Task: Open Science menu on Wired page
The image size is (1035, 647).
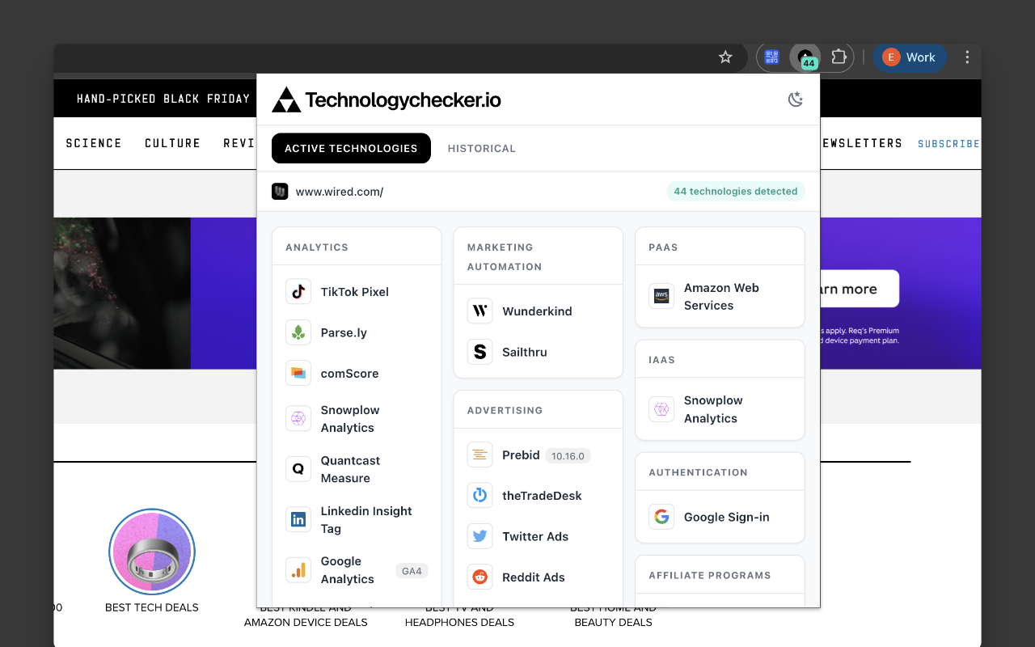Action: coord(94,143)
